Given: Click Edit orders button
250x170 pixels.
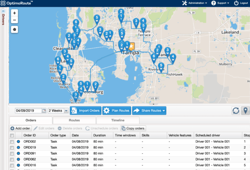Looking at the screenshot, I should click(44, 128).
